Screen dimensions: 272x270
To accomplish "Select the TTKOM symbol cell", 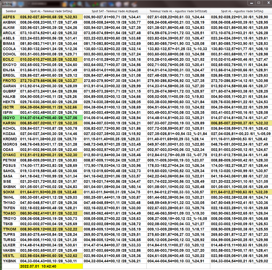I will click(x=11, y=229).
